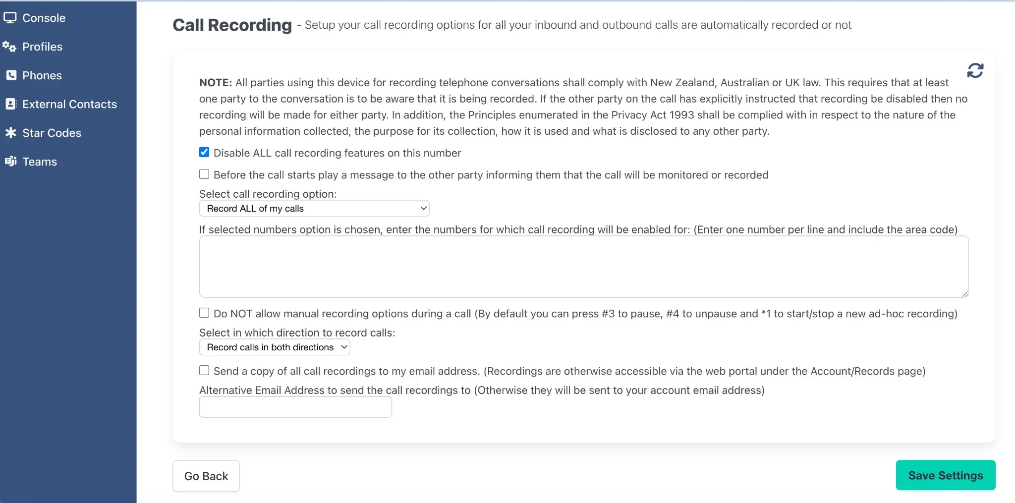Save the call recording settings

(x=945, y=475)
